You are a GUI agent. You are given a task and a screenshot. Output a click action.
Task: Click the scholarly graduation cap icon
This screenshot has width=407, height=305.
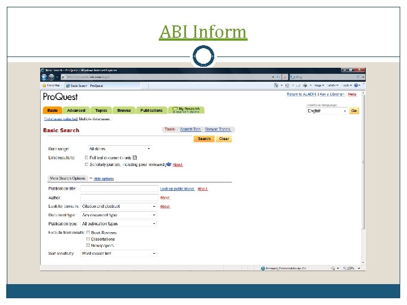pyautogui.click(x=168, y=164)
